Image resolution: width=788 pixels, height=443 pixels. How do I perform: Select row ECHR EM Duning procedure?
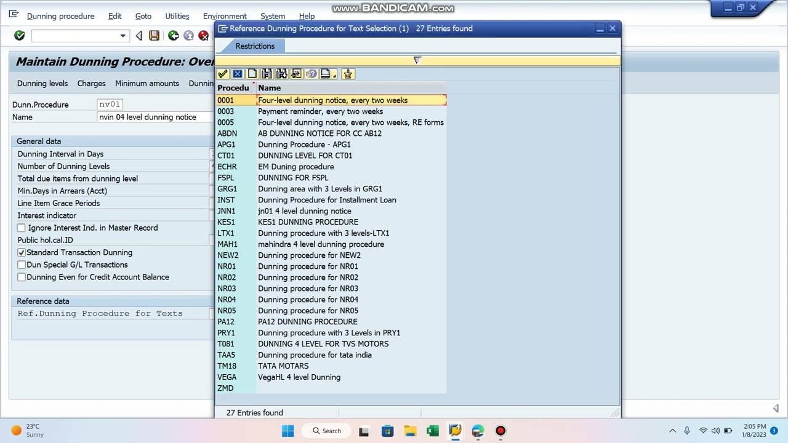pyautogui.click(x=331, y=167)
